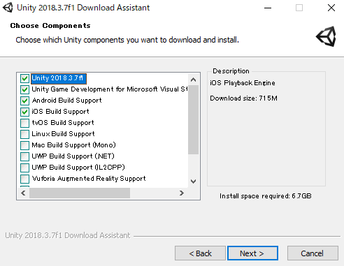Click the vertical scrollbar up arrow
Viewport: 344px width, 266px height.
coord(193,80)
